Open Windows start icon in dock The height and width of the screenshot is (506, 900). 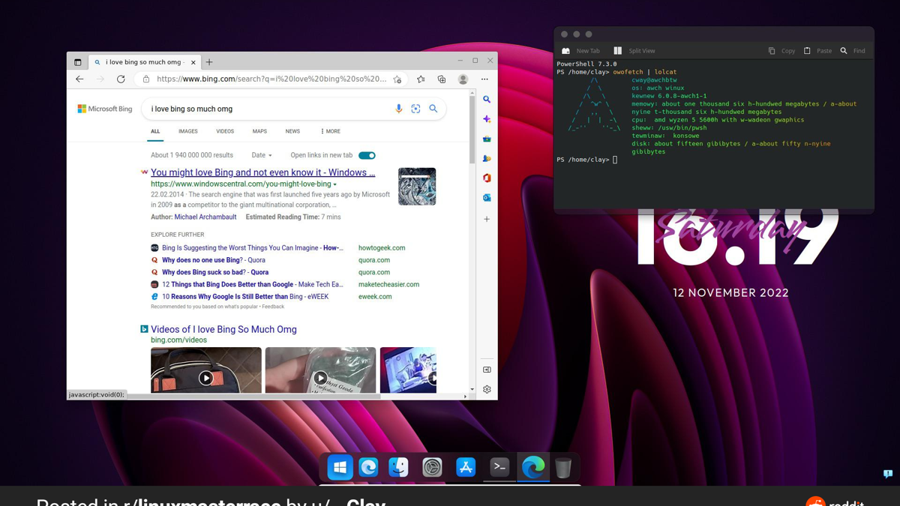(340, 467)
